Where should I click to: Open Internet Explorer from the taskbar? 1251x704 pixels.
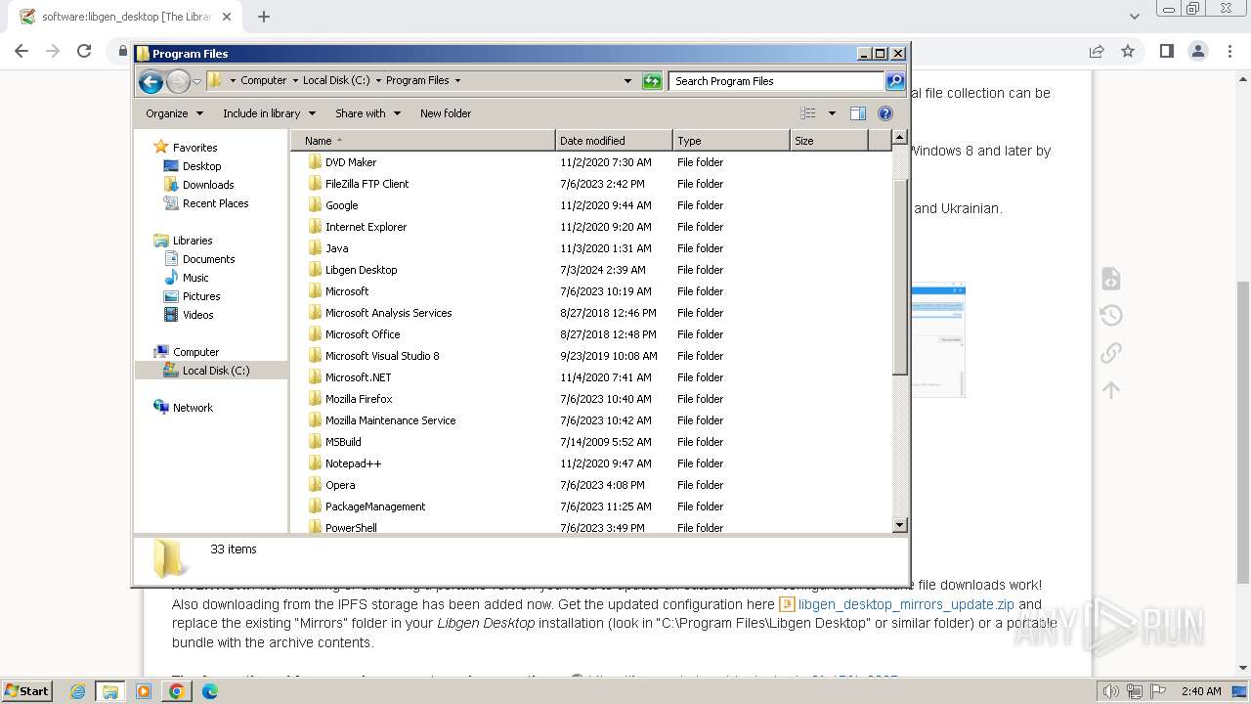point(77,691)
